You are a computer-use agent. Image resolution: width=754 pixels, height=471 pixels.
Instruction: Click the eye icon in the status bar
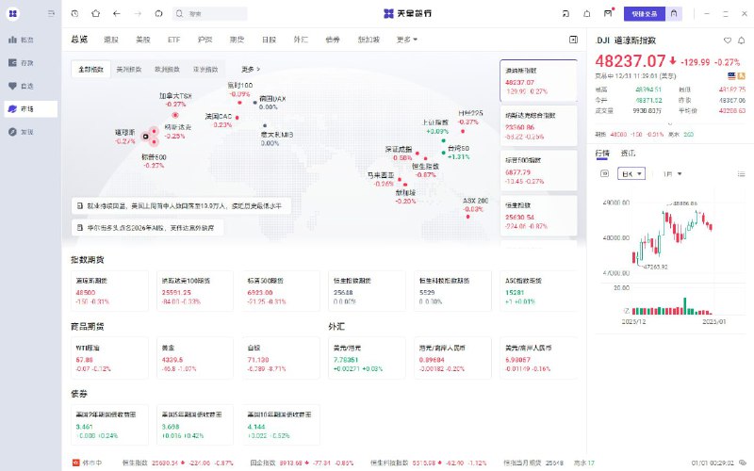744,463
